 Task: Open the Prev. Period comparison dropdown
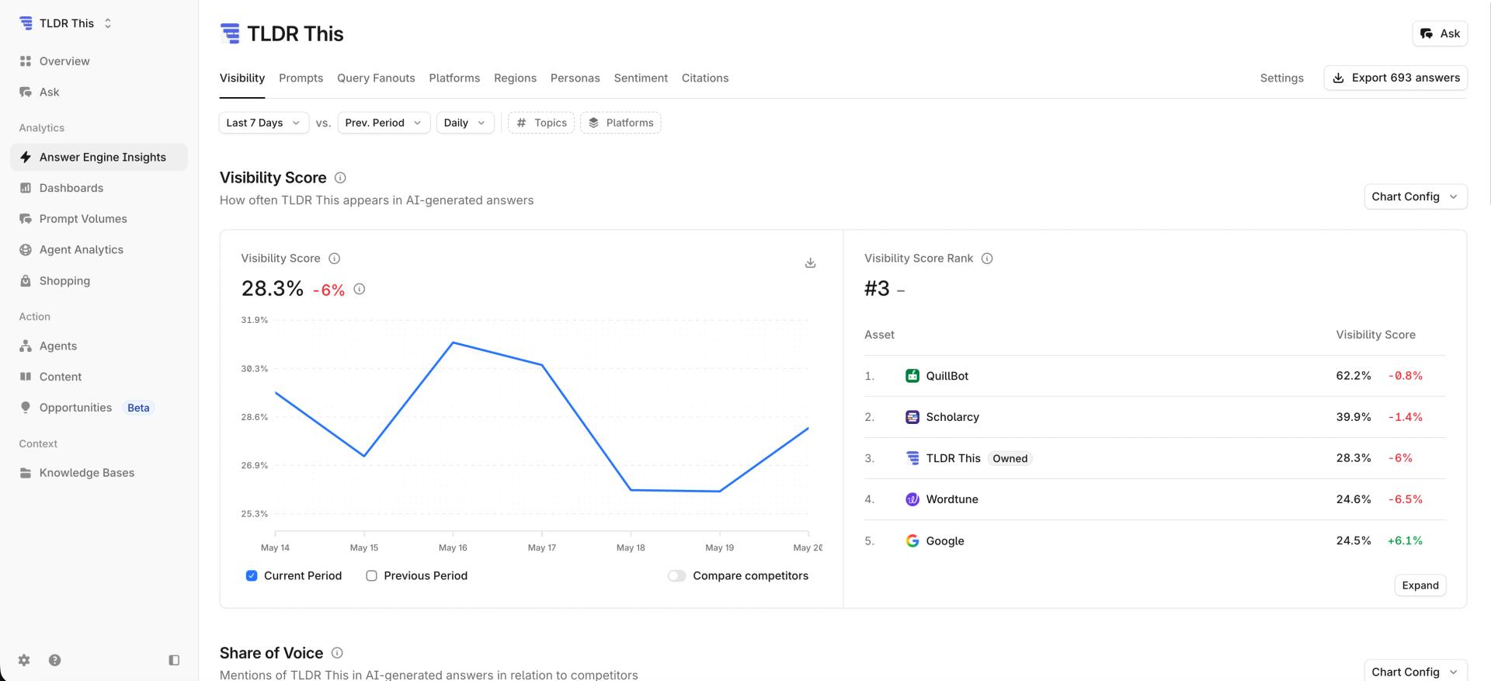pos(384,123)
